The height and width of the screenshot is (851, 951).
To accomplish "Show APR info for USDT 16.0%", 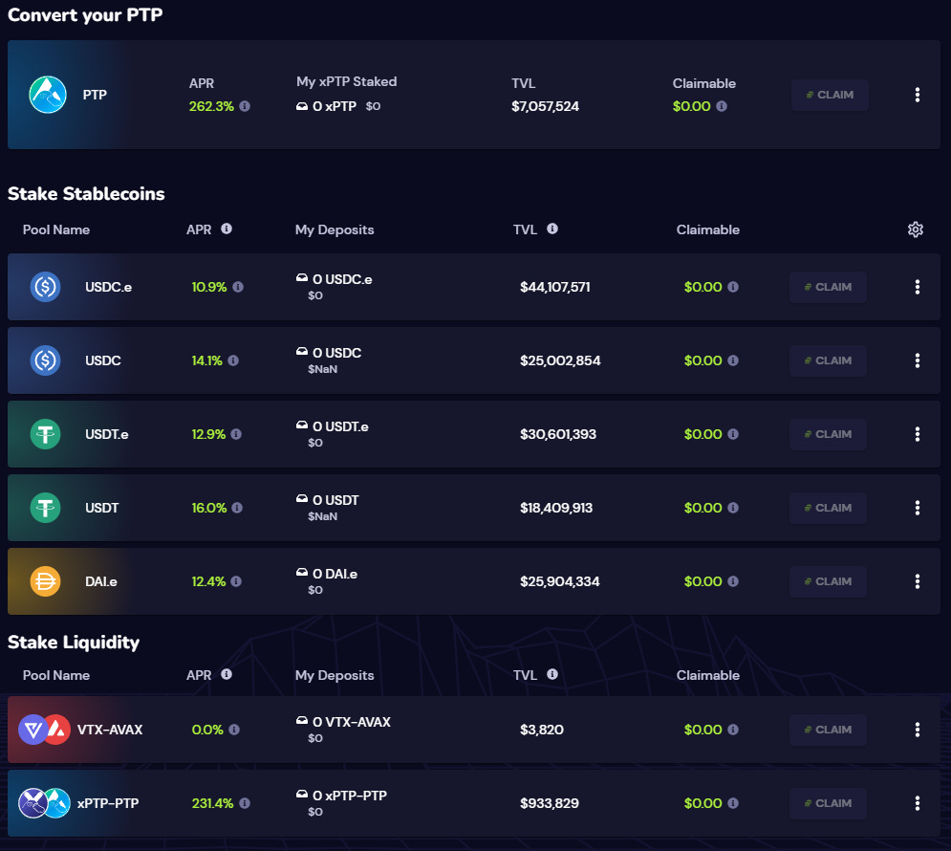I will [x=237, y=508].
